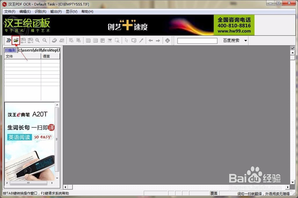Go to previous page with left arrow

click(x=151, y=40)
